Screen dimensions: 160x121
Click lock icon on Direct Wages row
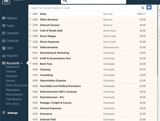[x=30, y=36]
